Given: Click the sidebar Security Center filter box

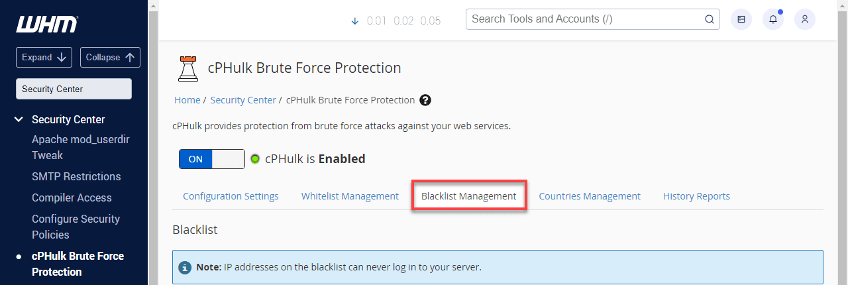Looking at the screenshot, I should 74,89.
